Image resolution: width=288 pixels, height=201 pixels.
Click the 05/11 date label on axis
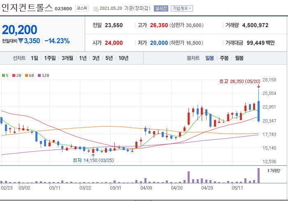[x=237, y=188]
